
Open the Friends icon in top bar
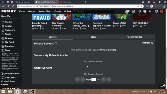pos(133,11)
